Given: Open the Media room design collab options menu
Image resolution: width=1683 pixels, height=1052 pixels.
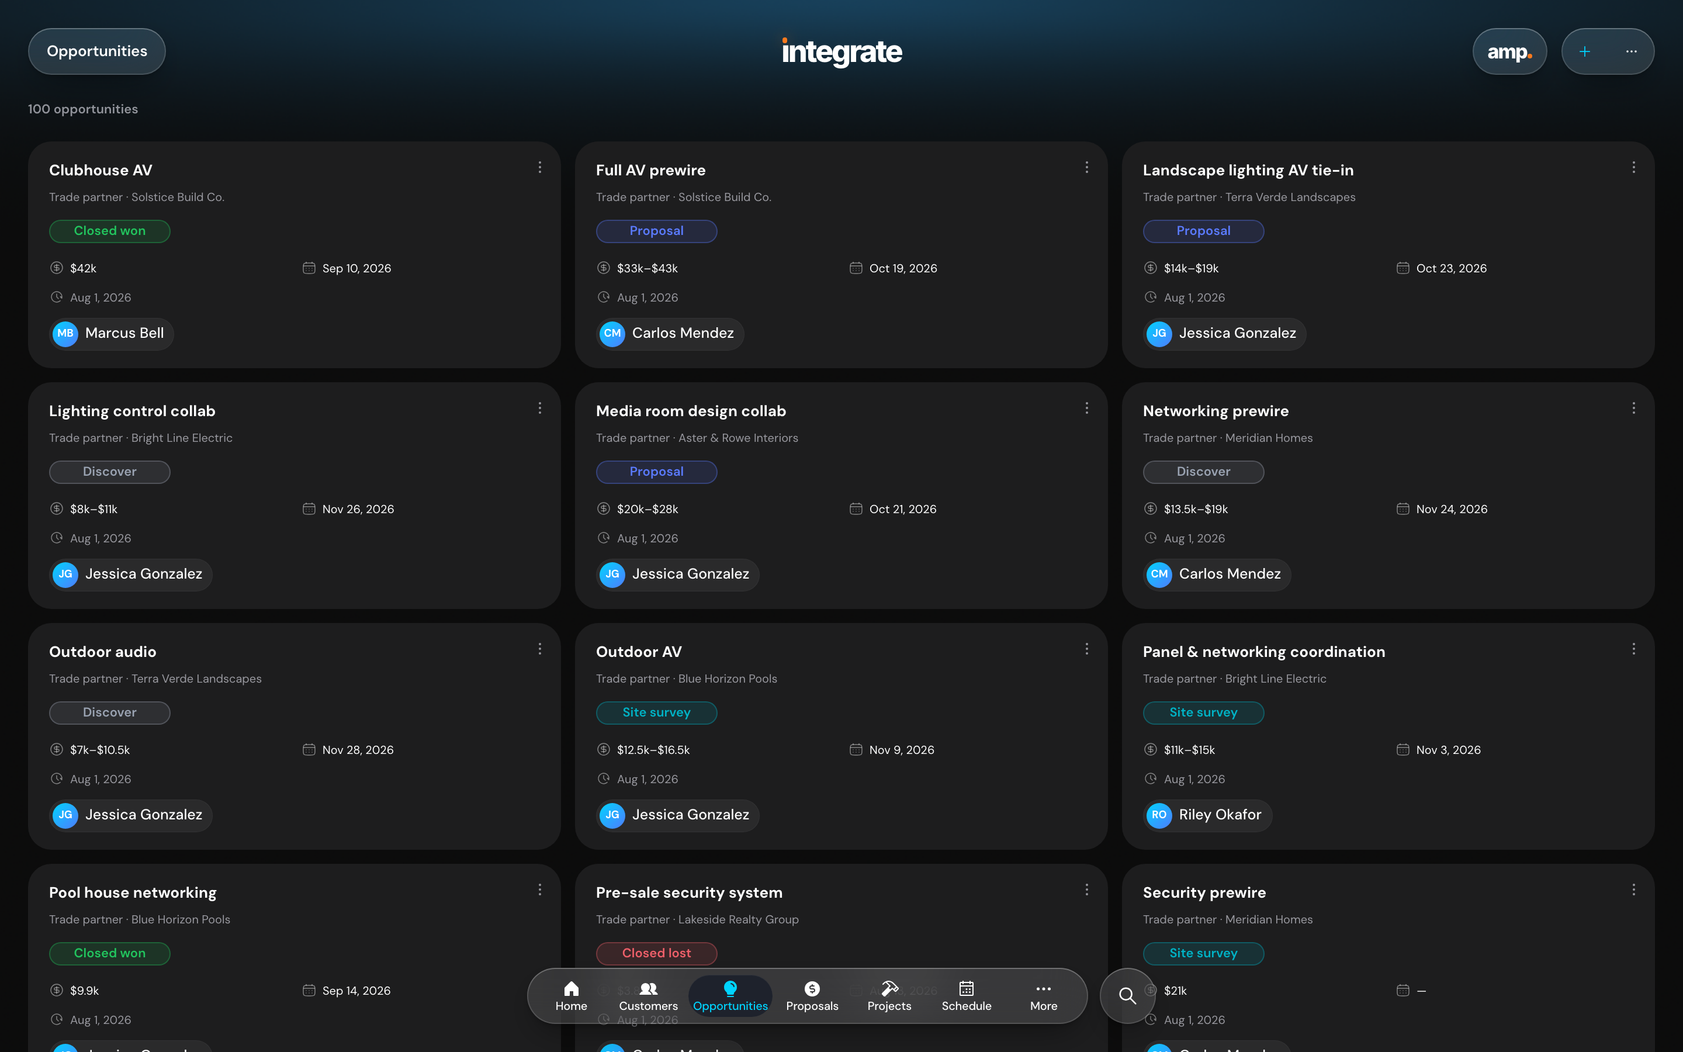Looking at the screenshot, I should click(x=1086, y=409).
